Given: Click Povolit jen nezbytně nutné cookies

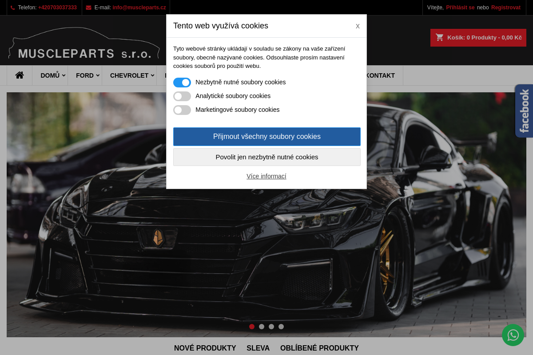Looking at the screenshot, I should (267, 157).
